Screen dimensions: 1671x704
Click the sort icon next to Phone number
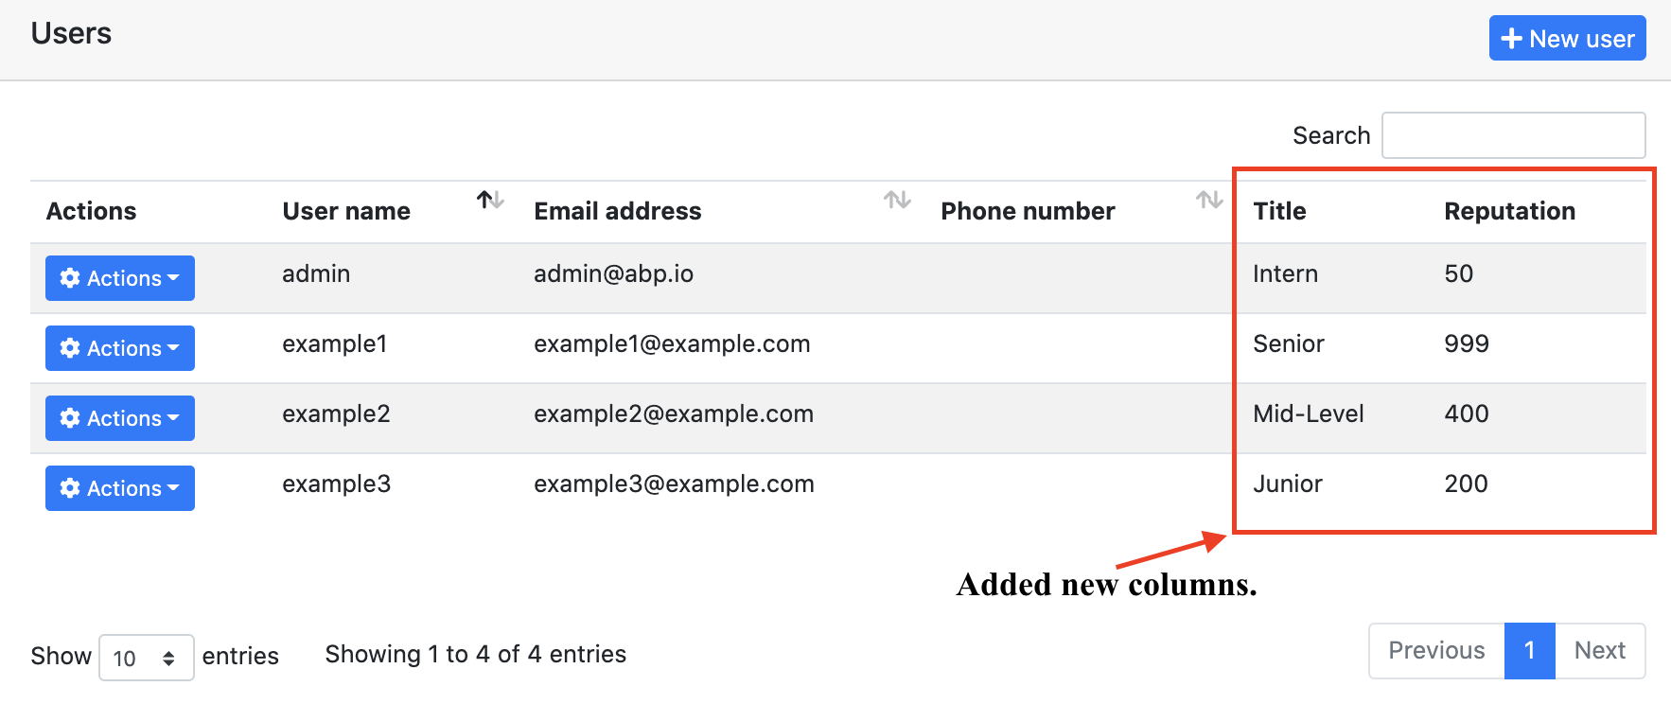tap(1208, 201)
